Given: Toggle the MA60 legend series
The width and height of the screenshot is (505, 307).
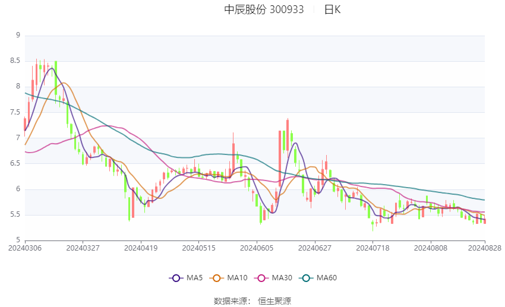Looking at the screenshot, I should [318, 278].
